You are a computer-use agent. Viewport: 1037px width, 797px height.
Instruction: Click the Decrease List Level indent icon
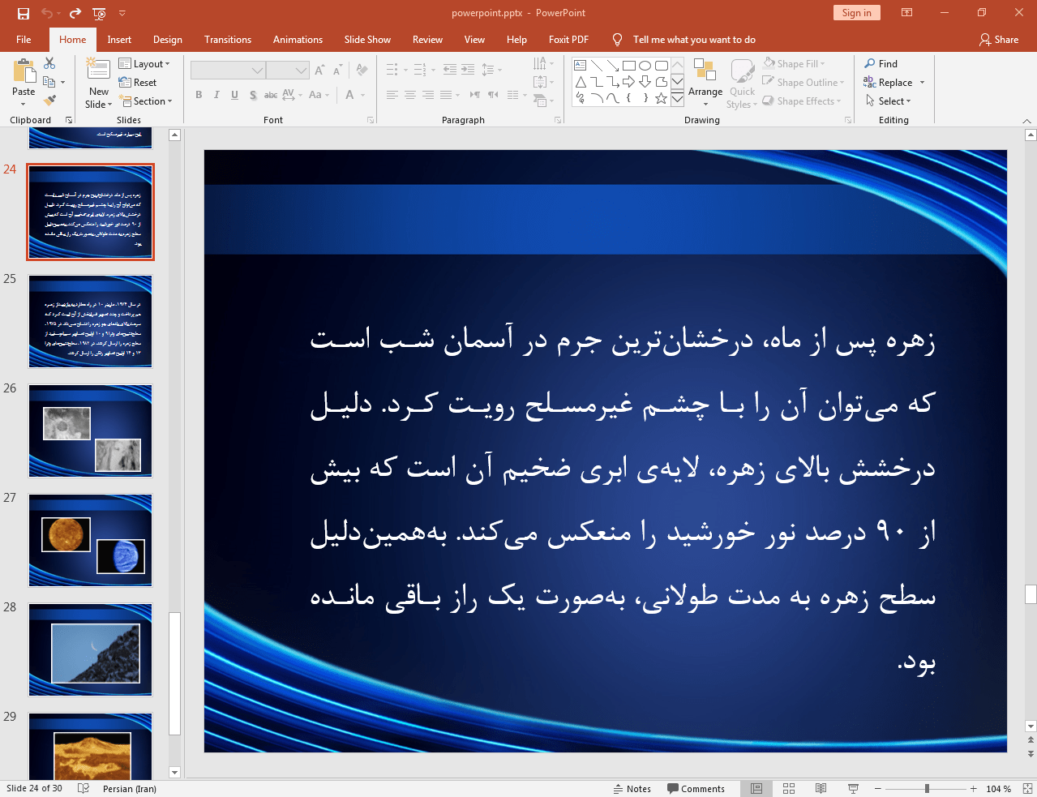pos(450,70)
